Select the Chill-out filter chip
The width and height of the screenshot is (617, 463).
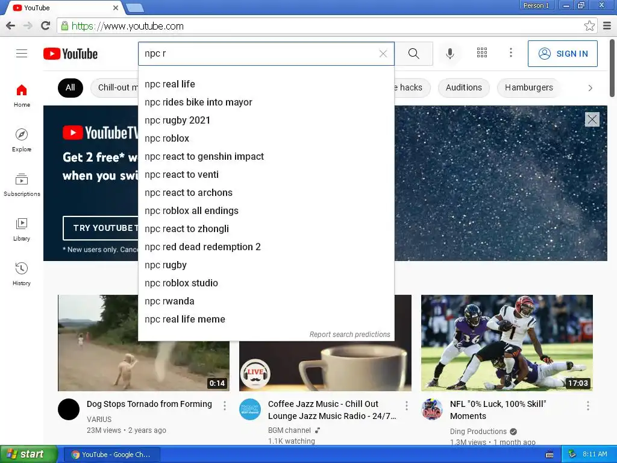click(115, 87)
